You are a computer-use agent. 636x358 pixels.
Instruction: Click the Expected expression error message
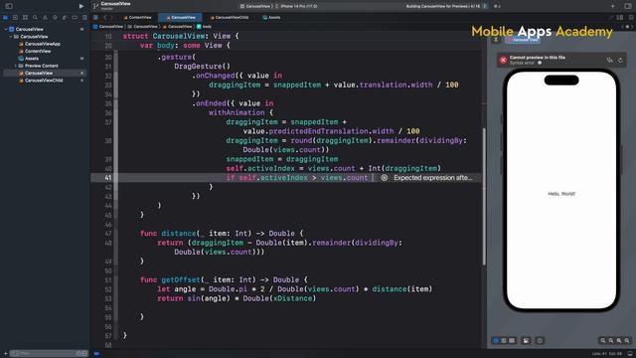433,178
